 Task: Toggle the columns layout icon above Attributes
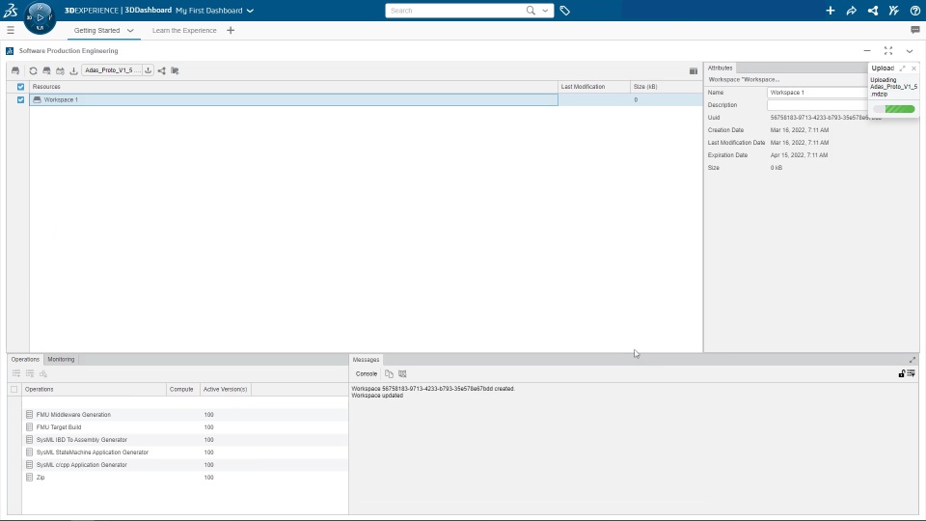[694, 70]
